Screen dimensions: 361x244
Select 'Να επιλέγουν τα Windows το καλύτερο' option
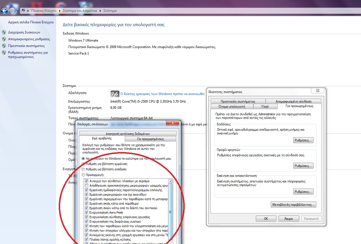[83, 159]
